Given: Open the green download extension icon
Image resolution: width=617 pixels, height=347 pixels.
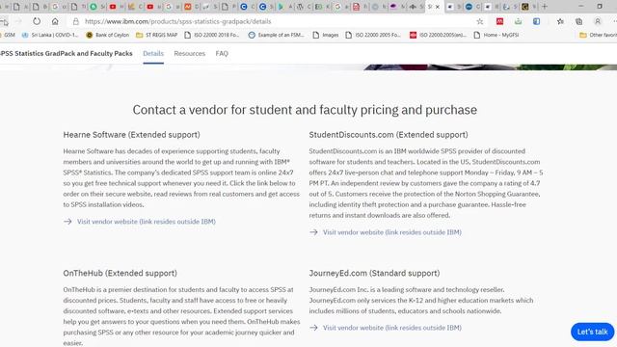Looking at the screenshot, I should tap(519, 21).
